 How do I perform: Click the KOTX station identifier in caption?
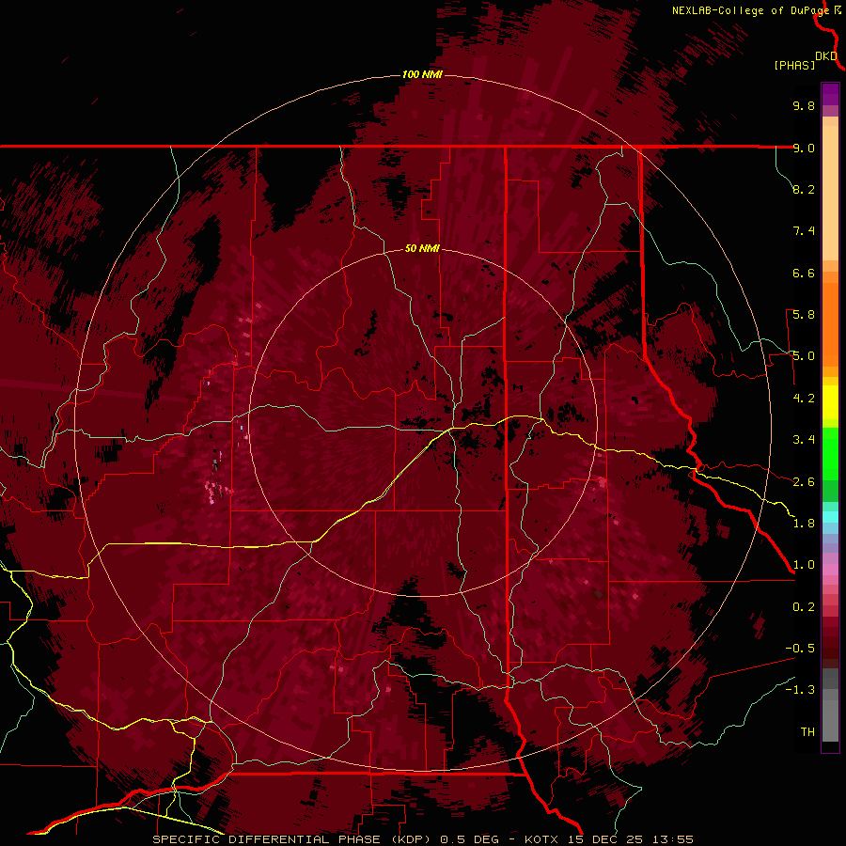(x=542, y=839)
